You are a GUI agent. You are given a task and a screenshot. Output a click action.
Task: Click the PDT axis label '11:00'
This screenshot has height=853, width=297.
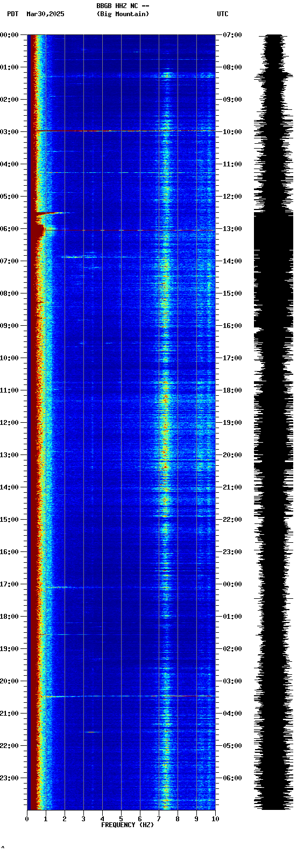(x=9, y=390)
